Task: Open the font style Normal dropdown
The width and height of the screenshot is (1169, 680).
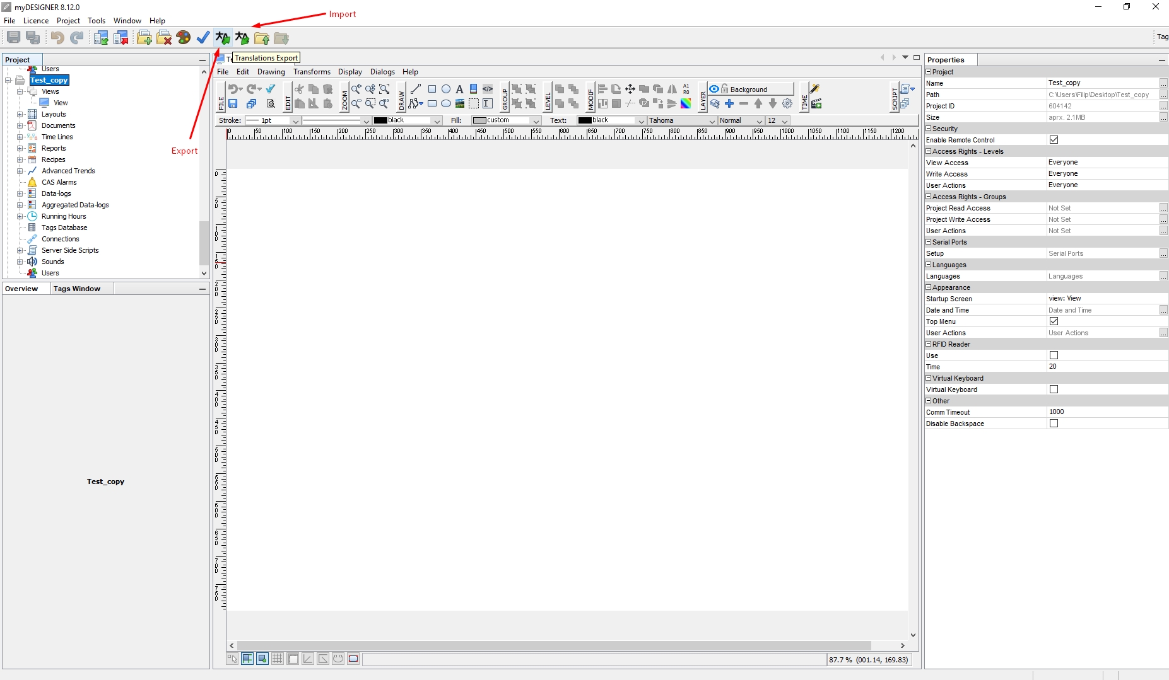Action: [741, 120]
